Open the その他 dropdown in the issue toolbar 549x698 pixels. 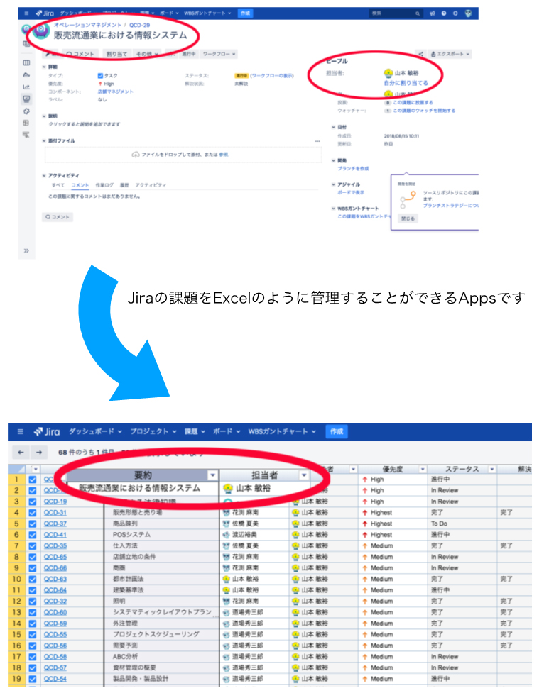[146, 54]
